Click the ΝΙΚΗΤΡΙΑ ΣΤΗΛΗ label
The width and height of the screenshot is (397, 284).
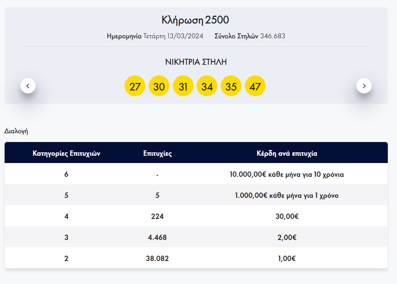tap(196, 62)
